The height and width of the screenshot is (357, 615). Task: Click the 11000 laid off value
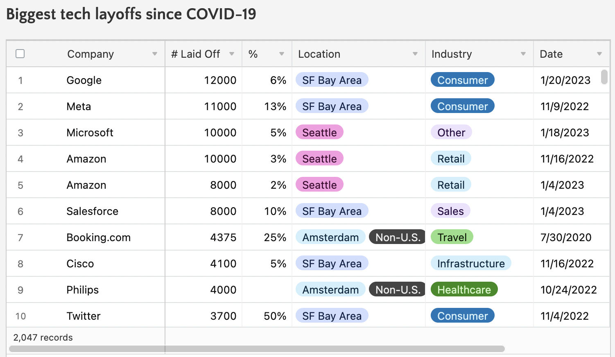[x=220, y=106]
